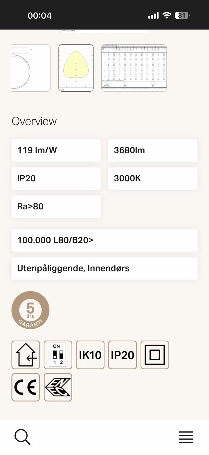Screen dimensions: 209x455
Task: Tap the search magnifier icon
Action: 22,437
